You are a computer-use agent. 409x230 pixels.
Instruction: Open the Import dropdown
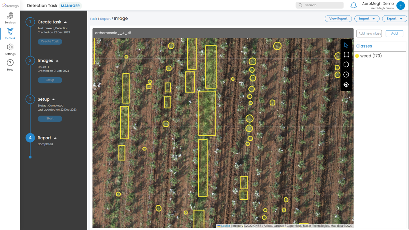point(367,19)
